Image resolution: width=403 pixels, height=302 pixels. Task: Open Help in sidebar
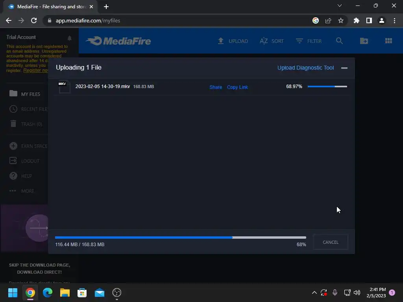click(x=20, y=176)
